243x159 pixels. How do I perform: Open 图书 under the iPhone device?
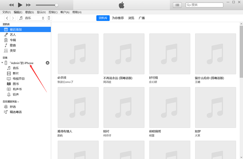pos(16,84)
